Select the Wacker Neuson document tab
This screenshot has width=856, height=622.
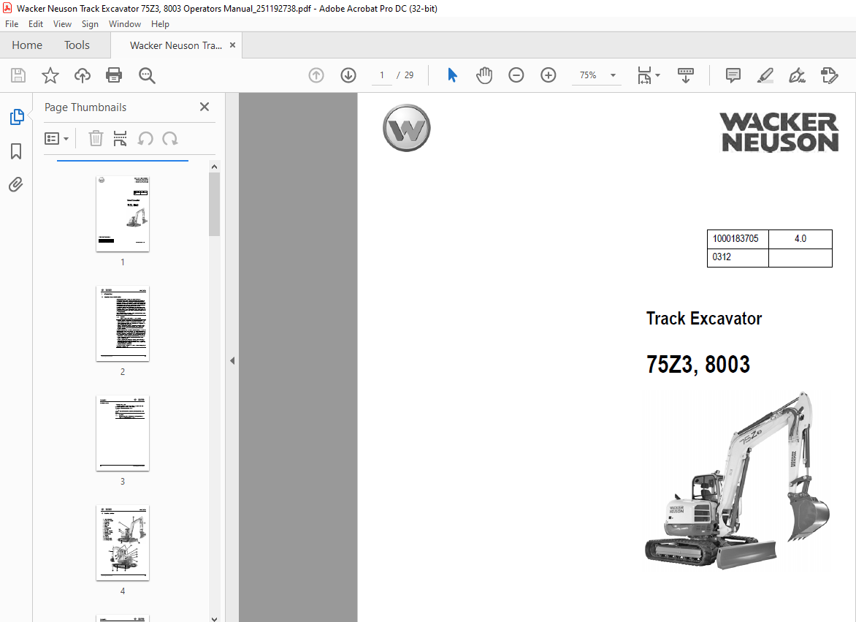[176, 45]
